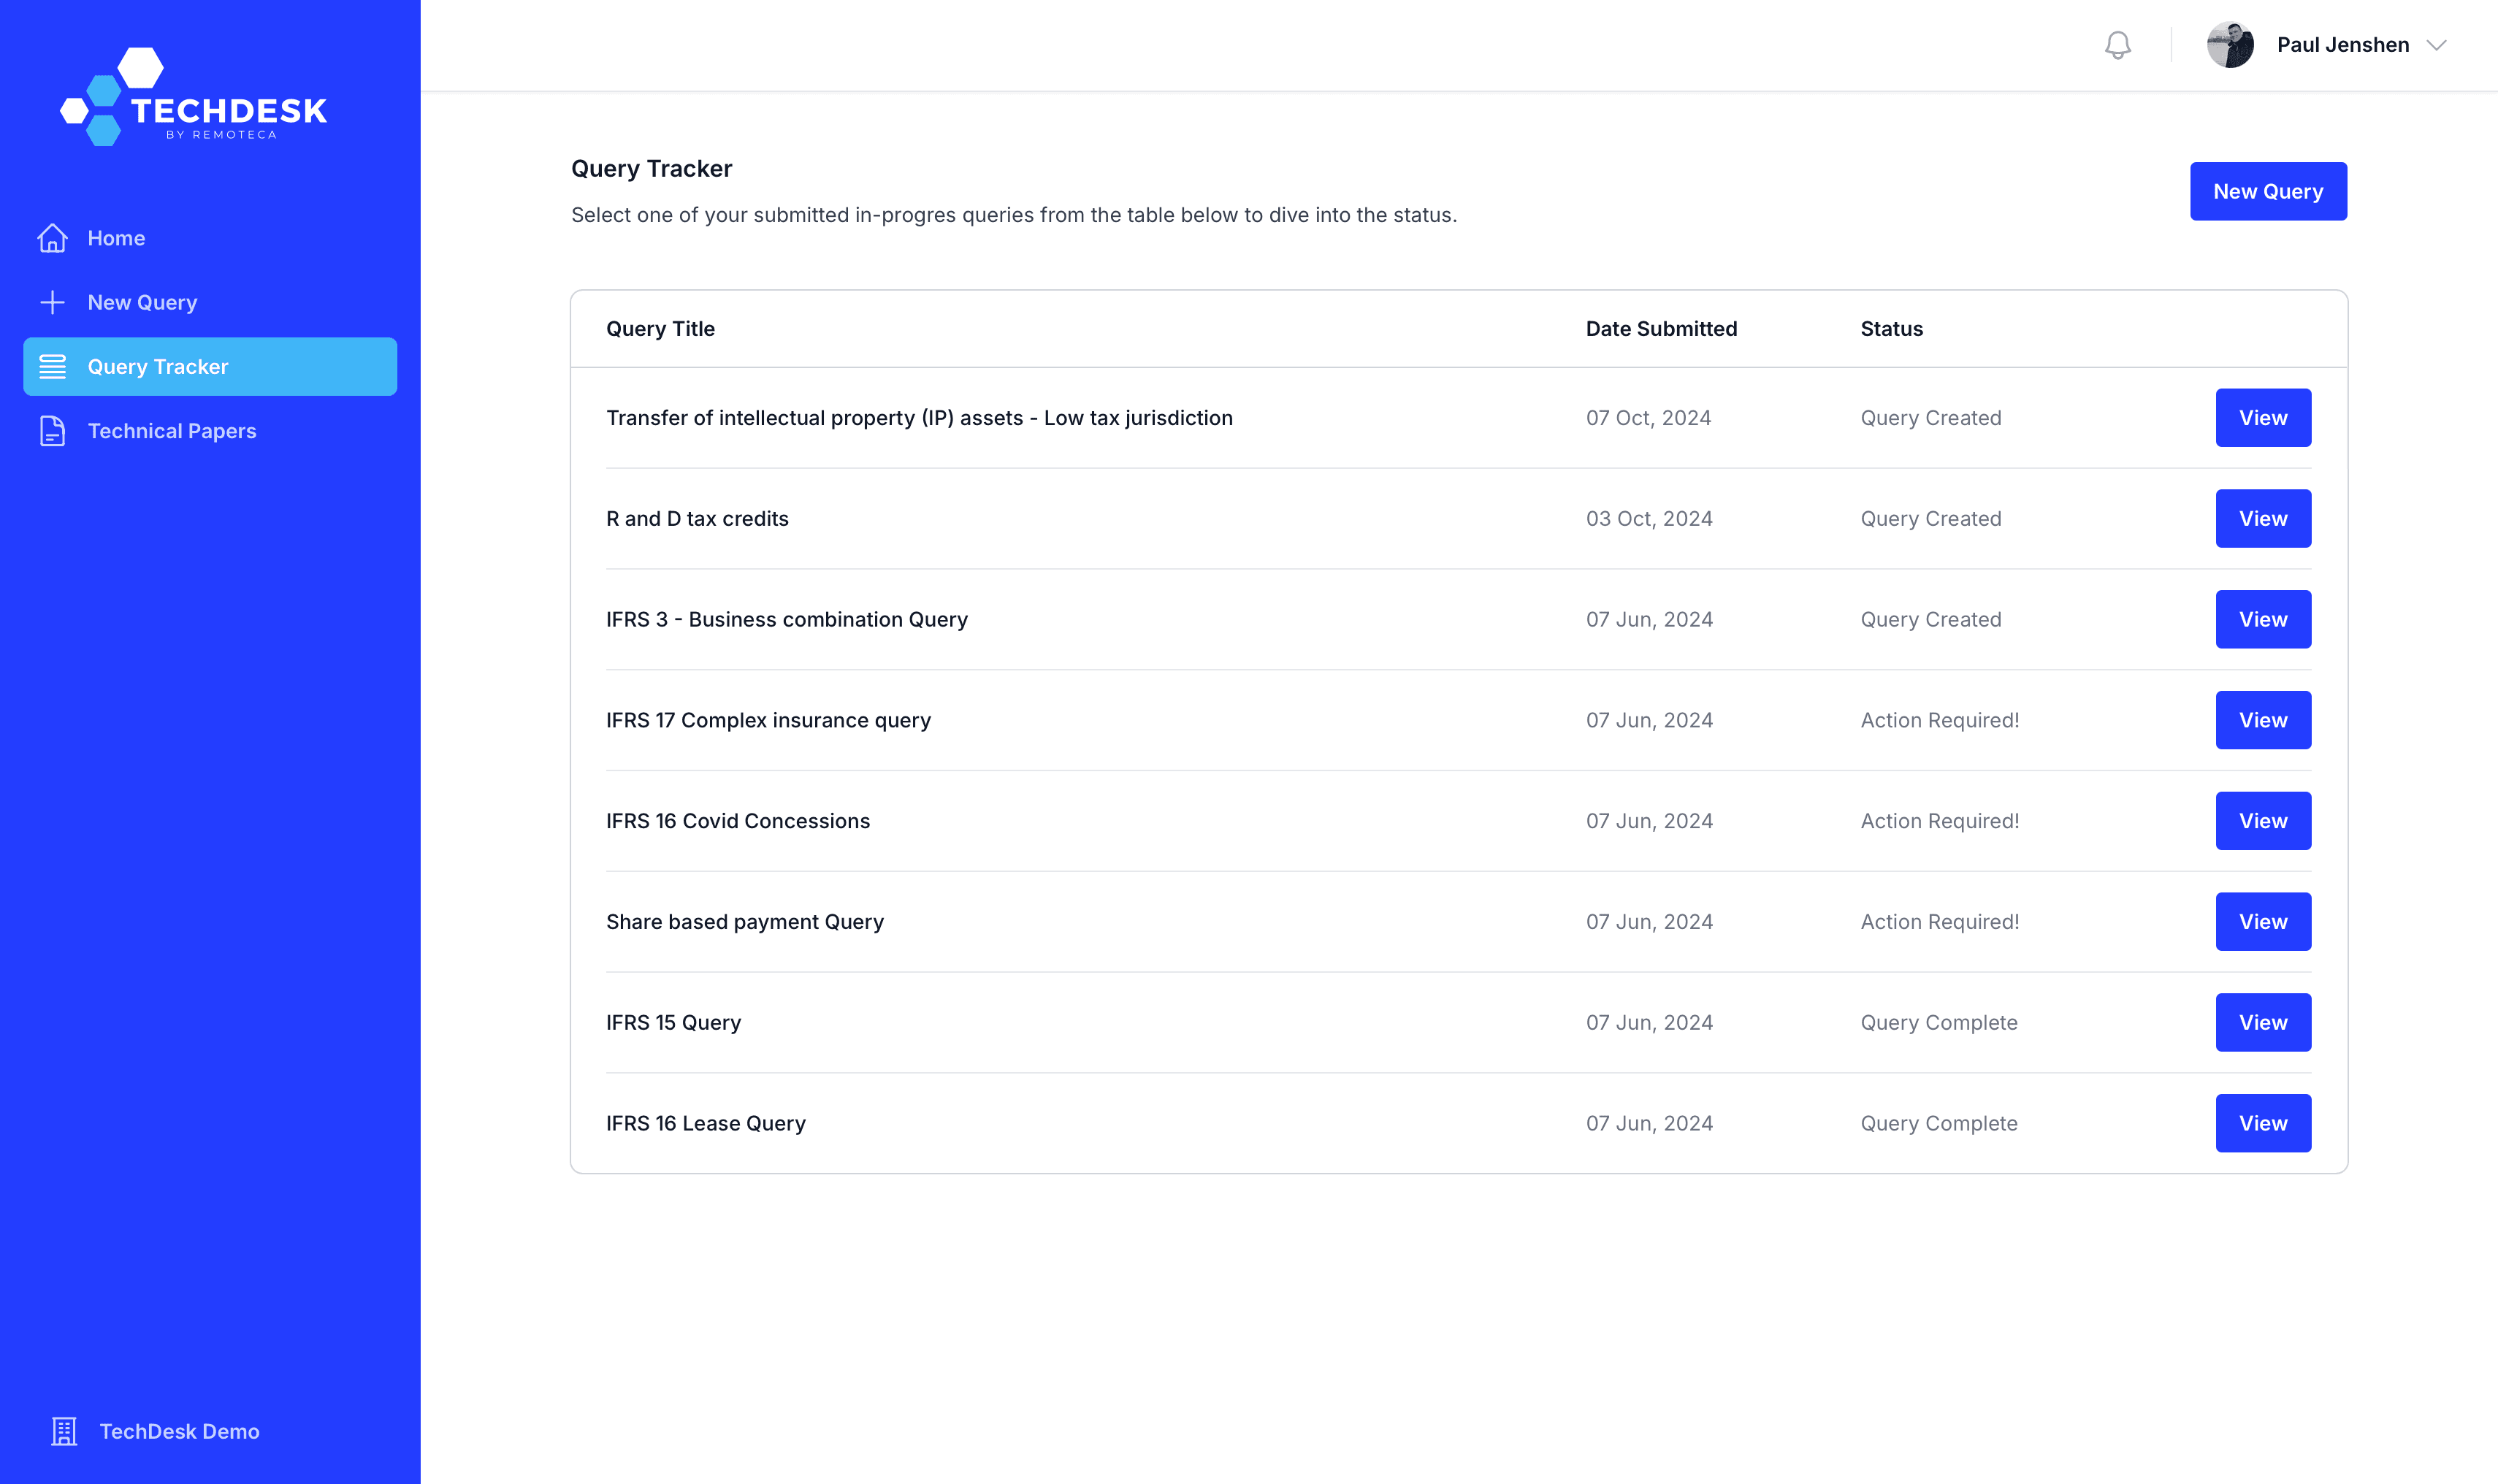
Task: Open the Share based payment Query title
Action: tap(744, 922)
